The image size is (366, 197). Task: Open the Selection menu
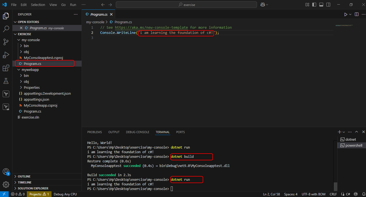38,5
